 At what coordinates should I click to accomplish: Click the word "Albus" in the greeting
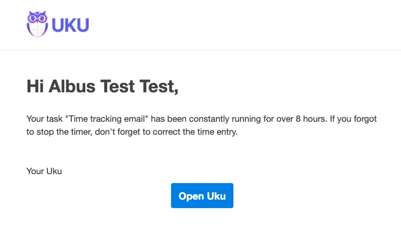[x=73, y=86]
